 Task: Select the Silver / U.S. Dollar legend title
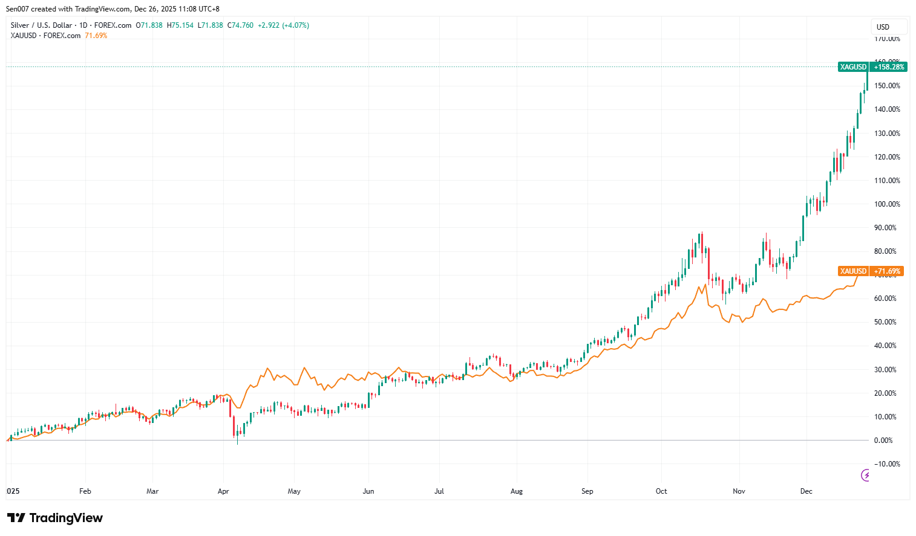click(41, 25)
